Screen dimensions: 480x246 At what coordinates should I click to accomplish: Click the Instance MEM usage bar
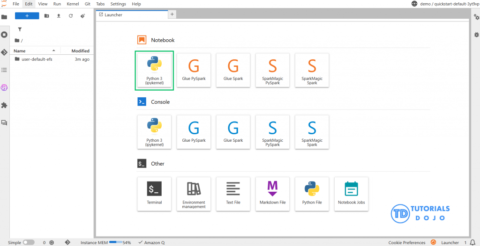115,243
